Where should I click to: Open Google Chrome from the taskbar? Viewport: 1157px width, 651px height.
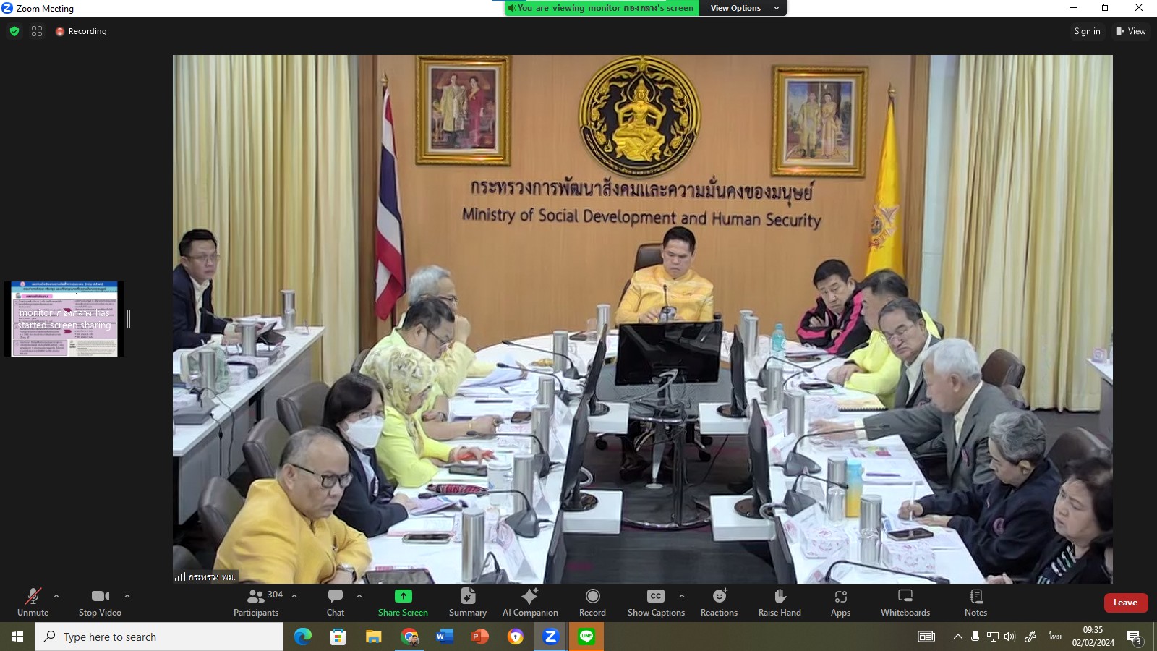[409, 637]
